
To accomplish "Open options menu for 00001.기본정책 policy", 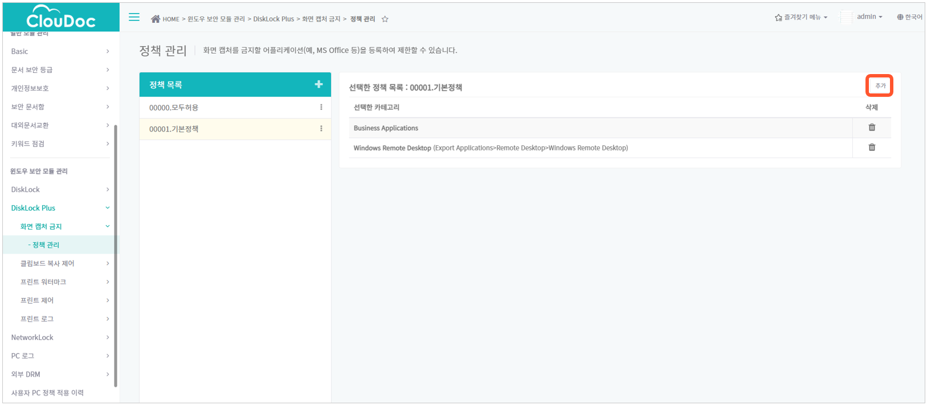I will [x=321, y=129].
